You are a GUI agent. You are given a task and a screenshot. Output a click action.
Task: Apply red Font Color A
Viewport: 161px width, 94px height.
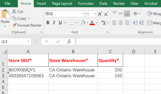(x=92, y=22)
